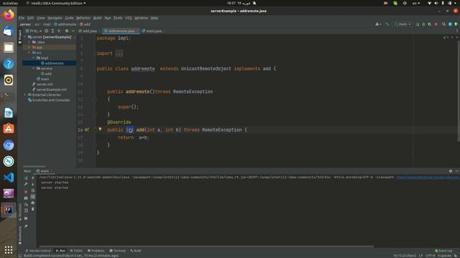Open Project panel gear options
The height and width of the screenshot is (258, 460).
[67, 31]
